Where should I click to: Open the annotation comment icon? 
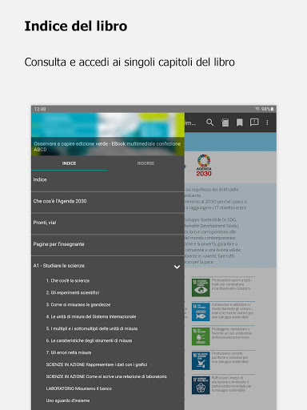click(x=254, y=123)
